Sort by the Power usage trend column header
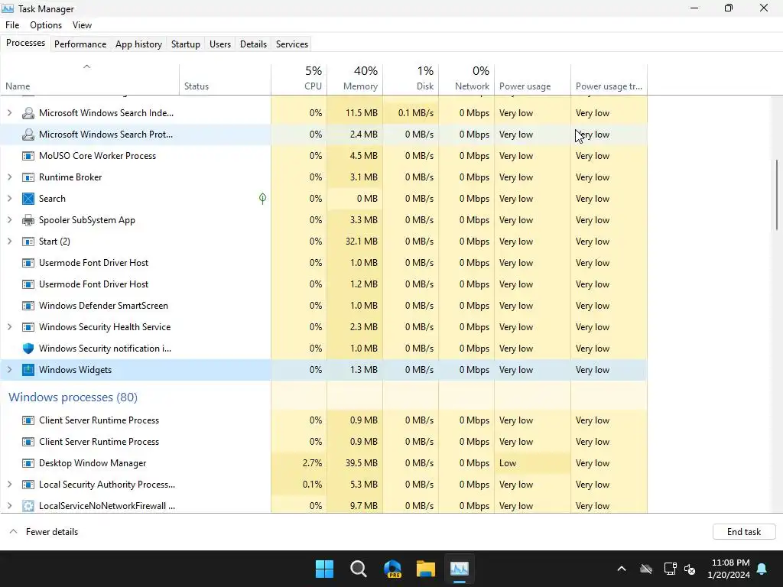 click(x=609, y=79)
